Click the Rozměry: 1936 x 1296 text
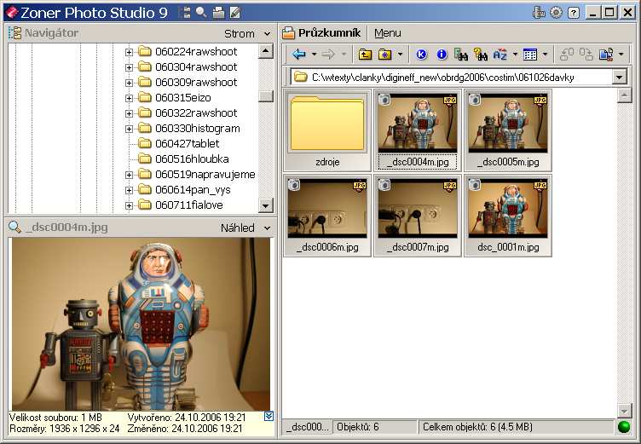 (x=64, y=429)
